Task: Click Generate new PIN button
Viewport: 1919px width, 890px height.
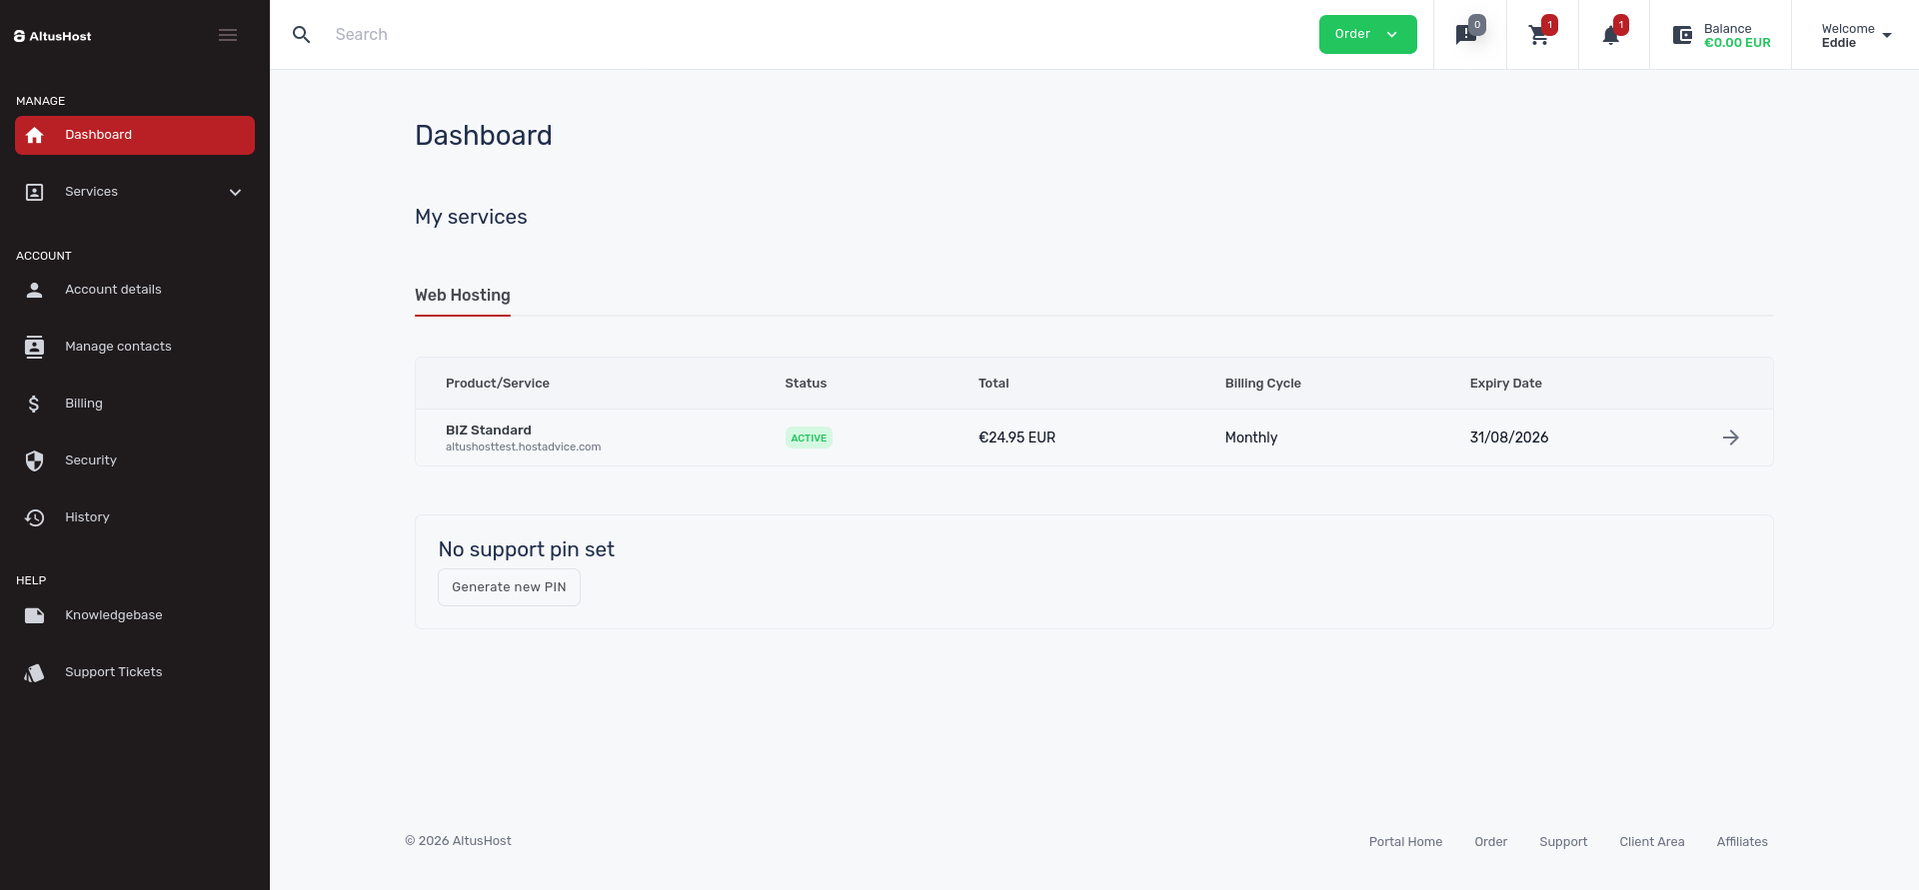Action: tap(509, 587)
